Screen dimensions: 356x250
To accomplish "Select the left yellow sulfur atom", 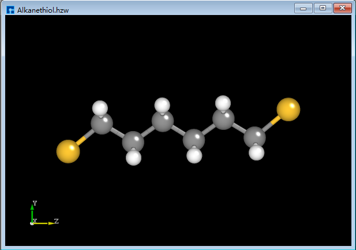I will [68, 151].
